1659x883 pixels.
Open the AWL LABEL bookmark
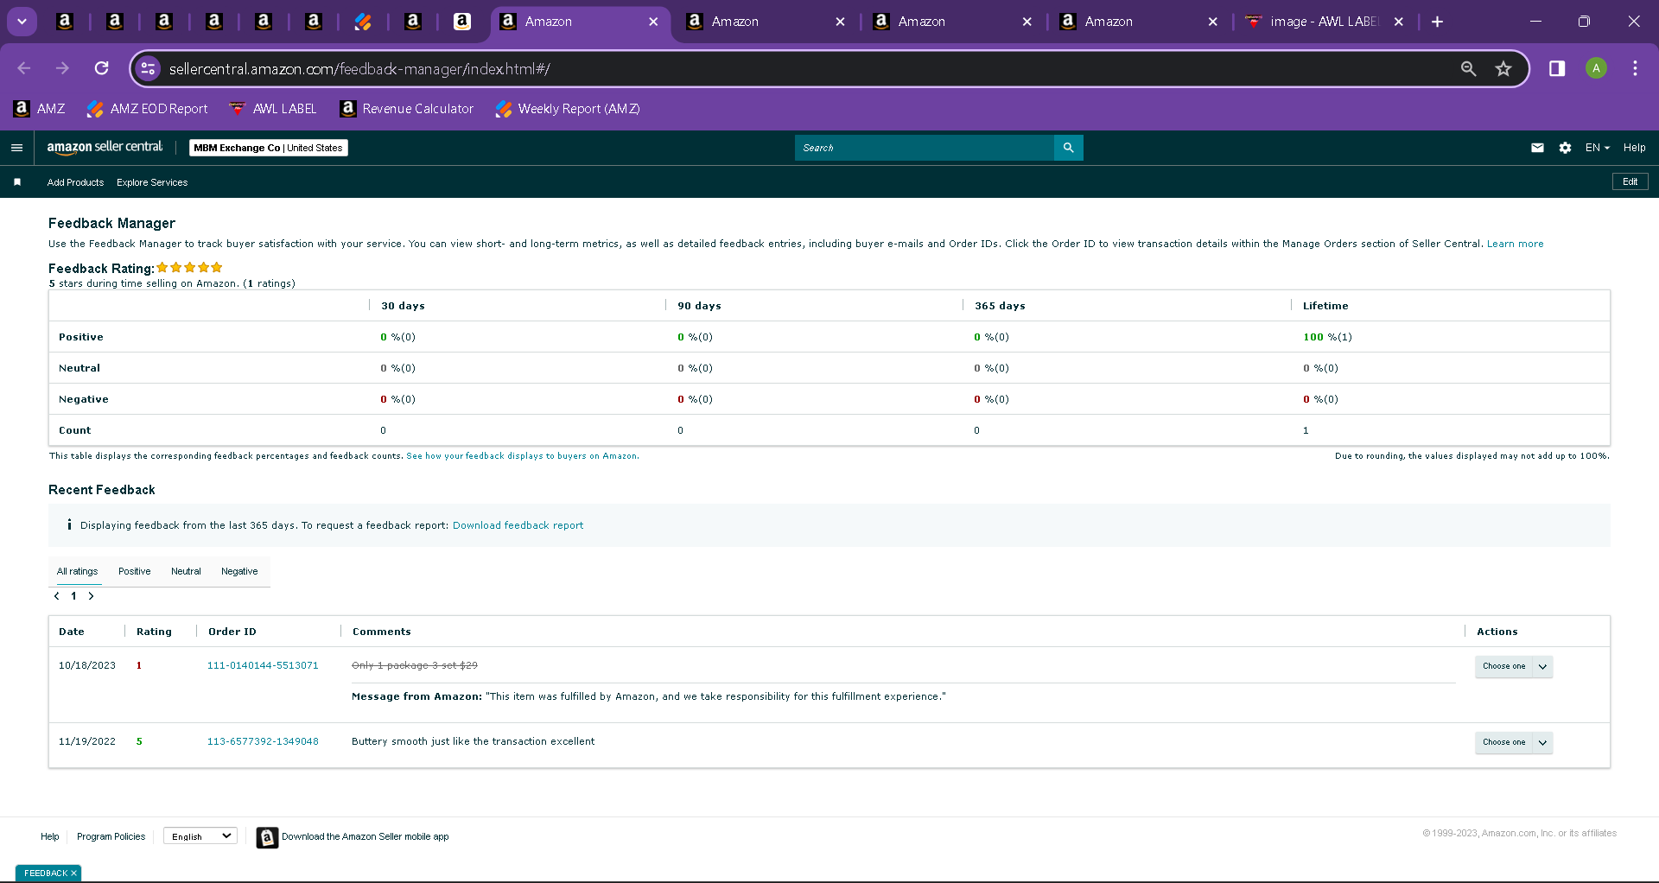pos(273,109)
